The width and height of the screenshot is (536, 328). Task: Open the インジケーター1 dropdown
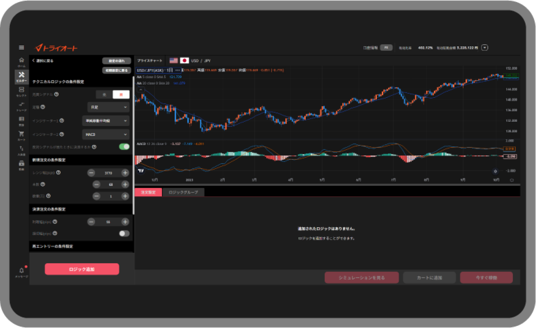click(106, 121)
